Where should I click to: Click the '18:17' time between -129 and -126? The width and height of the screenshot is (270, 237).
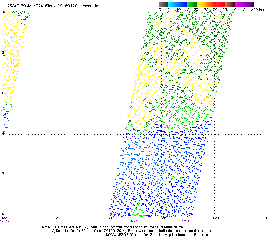(135, 221)
